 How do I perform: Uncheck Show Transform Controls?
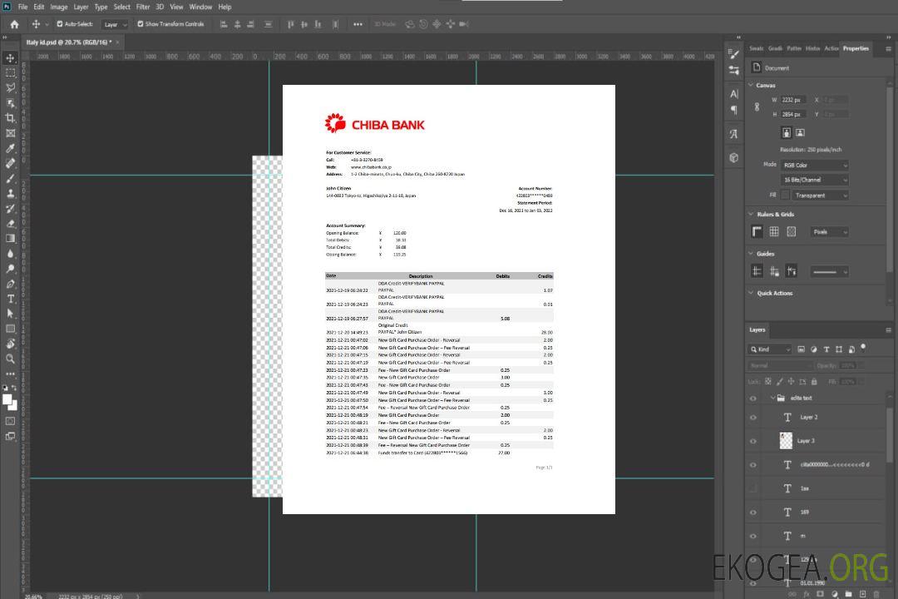point(141,24)
